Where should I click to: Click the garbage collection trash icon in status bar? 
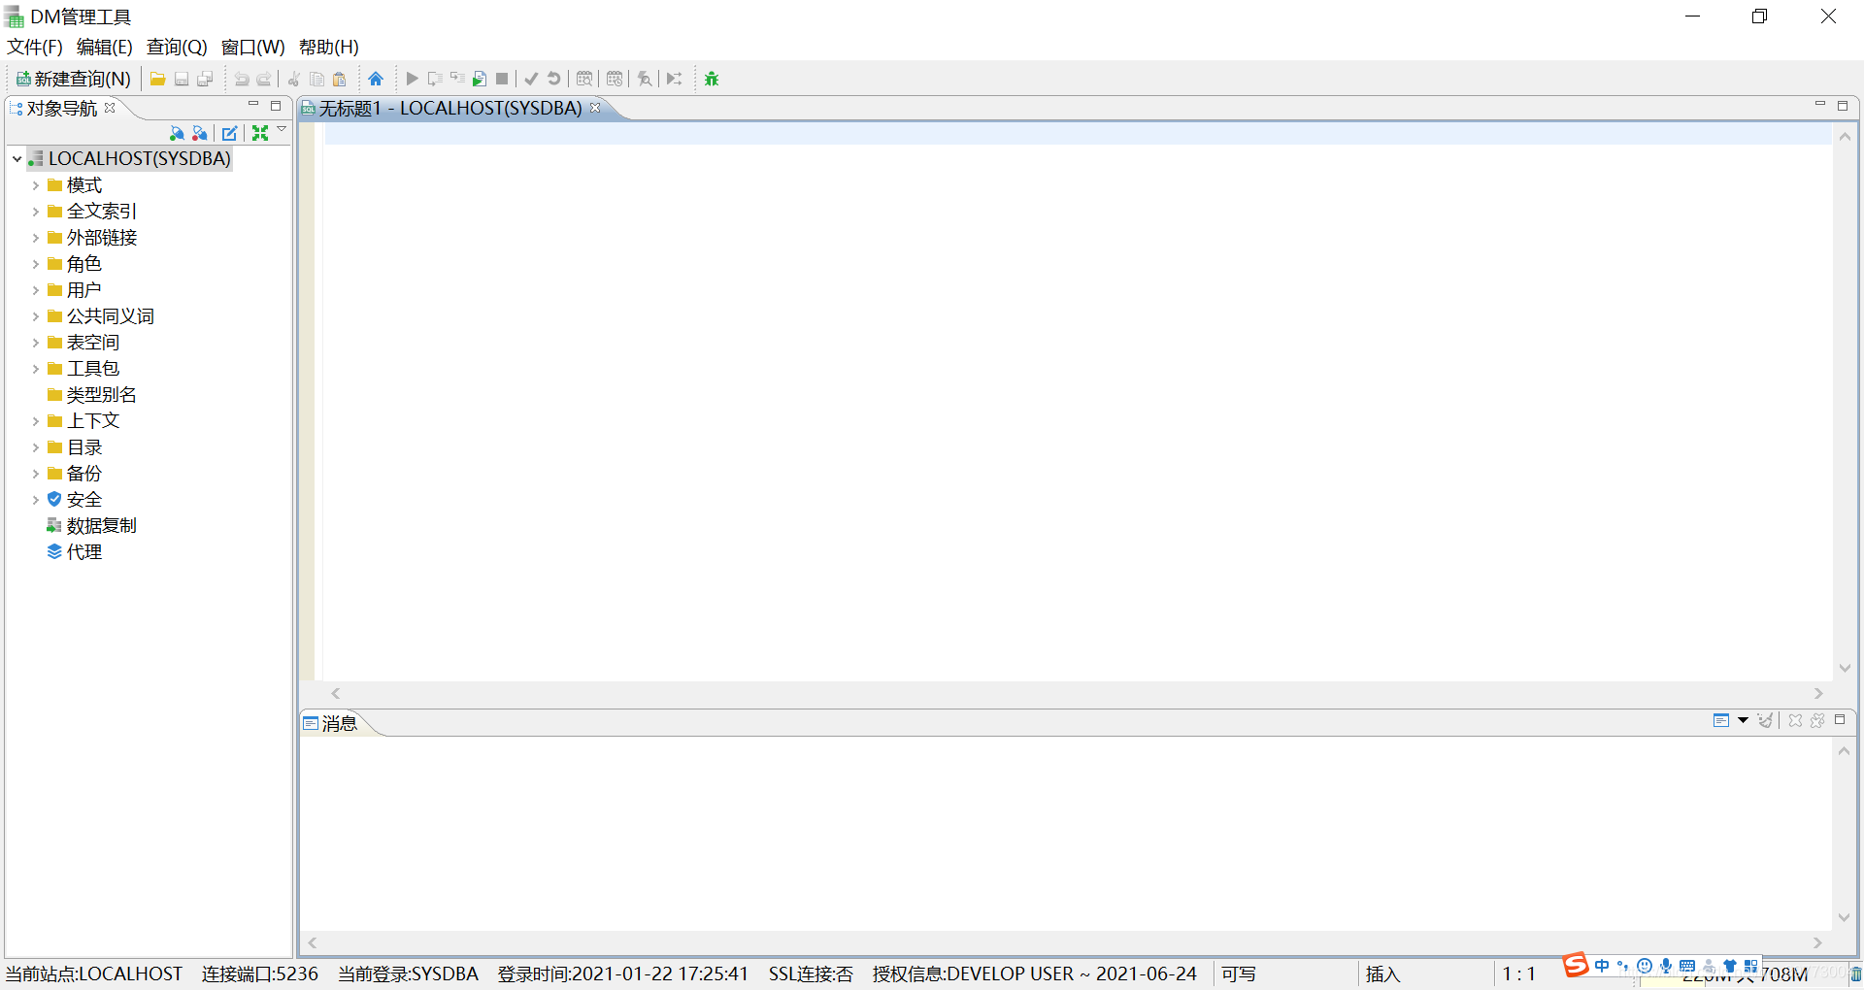point(1855,973)
